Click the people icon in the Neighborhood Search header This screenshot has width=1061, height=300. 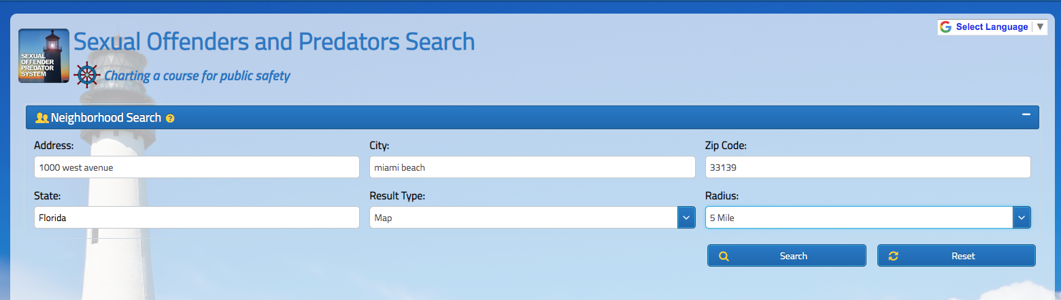(41, 118)
